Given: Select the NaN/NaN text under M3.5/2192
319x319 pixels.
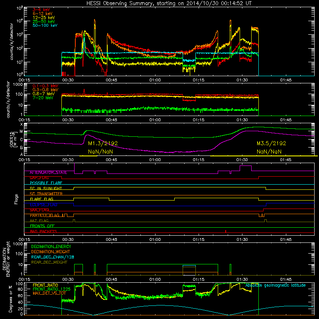Looking at the screenshot, I should 269,152.
